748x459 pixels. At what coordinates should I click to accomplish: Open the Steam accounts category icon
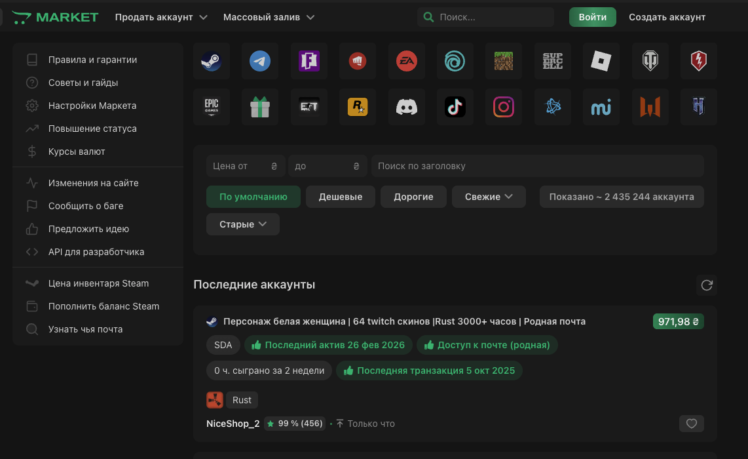(212, 61)
